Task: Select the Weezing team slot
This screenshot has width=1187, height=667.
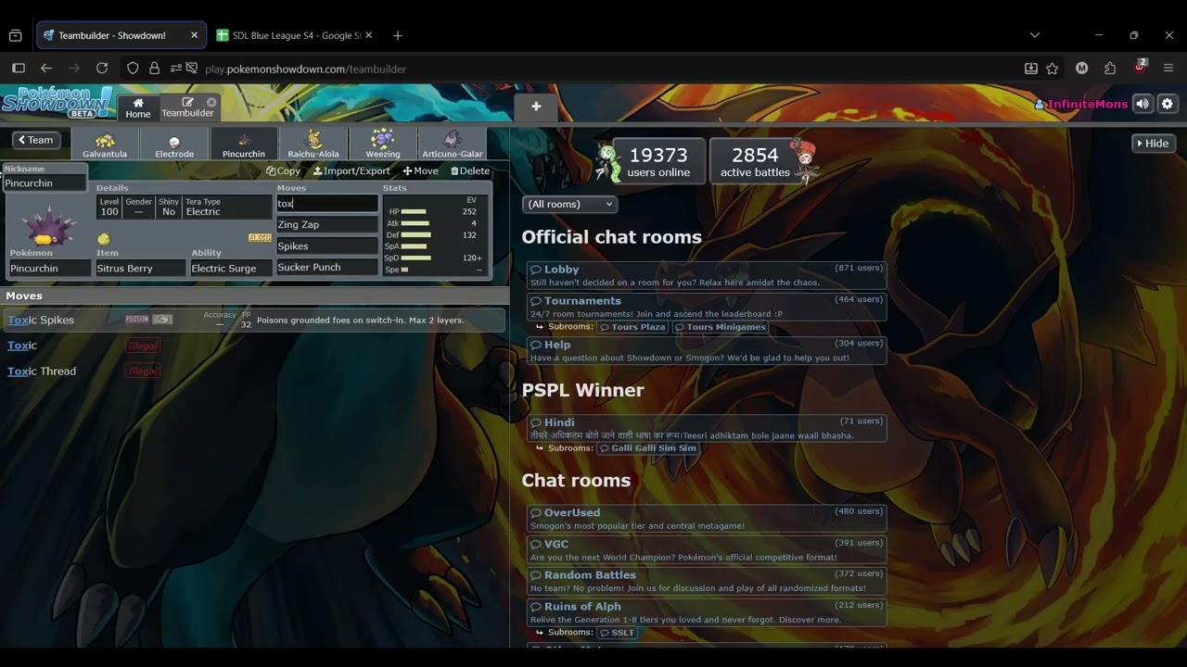Action: click(382, 144)
